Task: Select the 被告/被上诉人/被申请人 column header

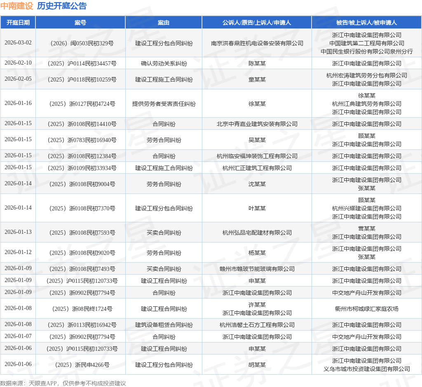Action: (366, 23)
